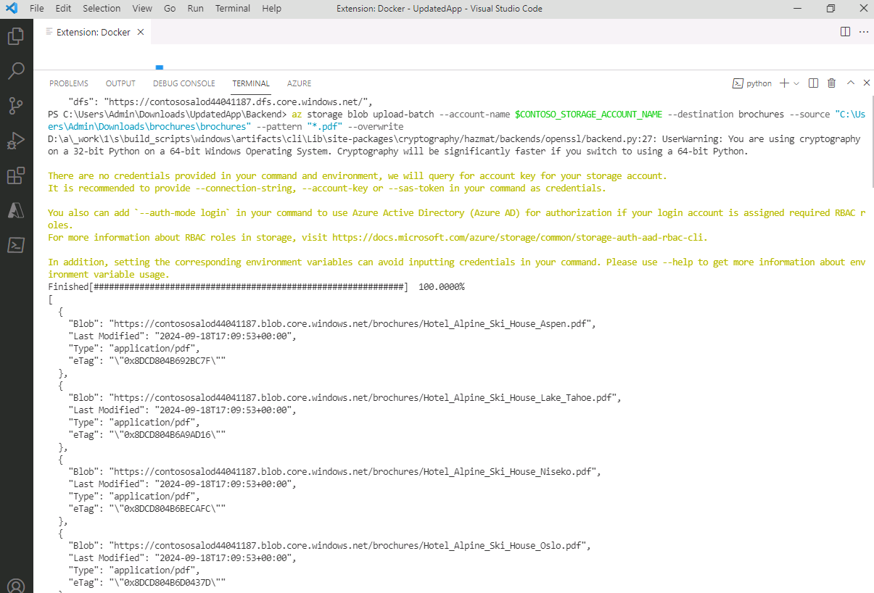874x593 pixels.
Task: Open the Accounts icon in activity bar
Action: click(x=16, y=585)
